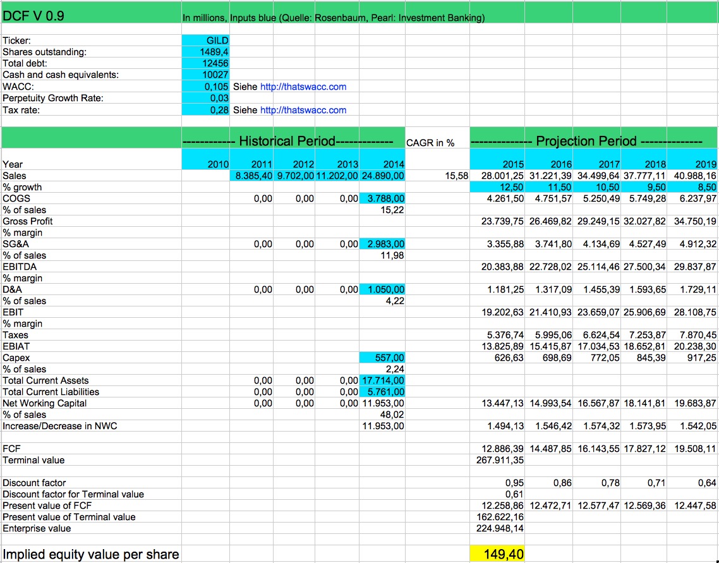The width and height of the screenshot is (719, 563).
Task: Select the 2014 Capex cell 557,00
Action: [382, 358]
